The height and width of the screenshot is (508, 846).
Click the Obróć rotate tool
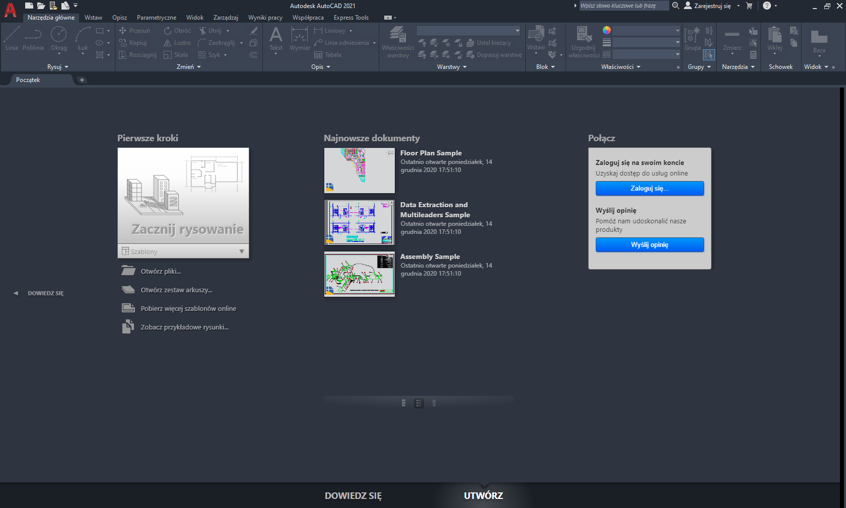tap(177, 31)
